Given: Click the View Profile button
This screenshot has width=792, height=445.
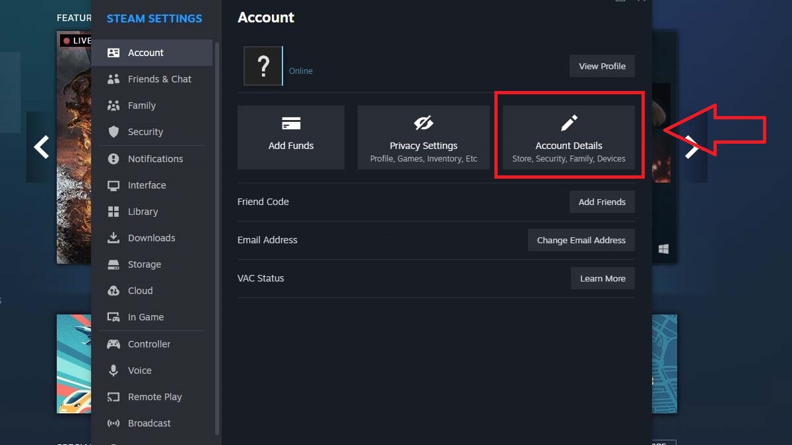Looking at the screenshot, I should (x=602, y=66).
